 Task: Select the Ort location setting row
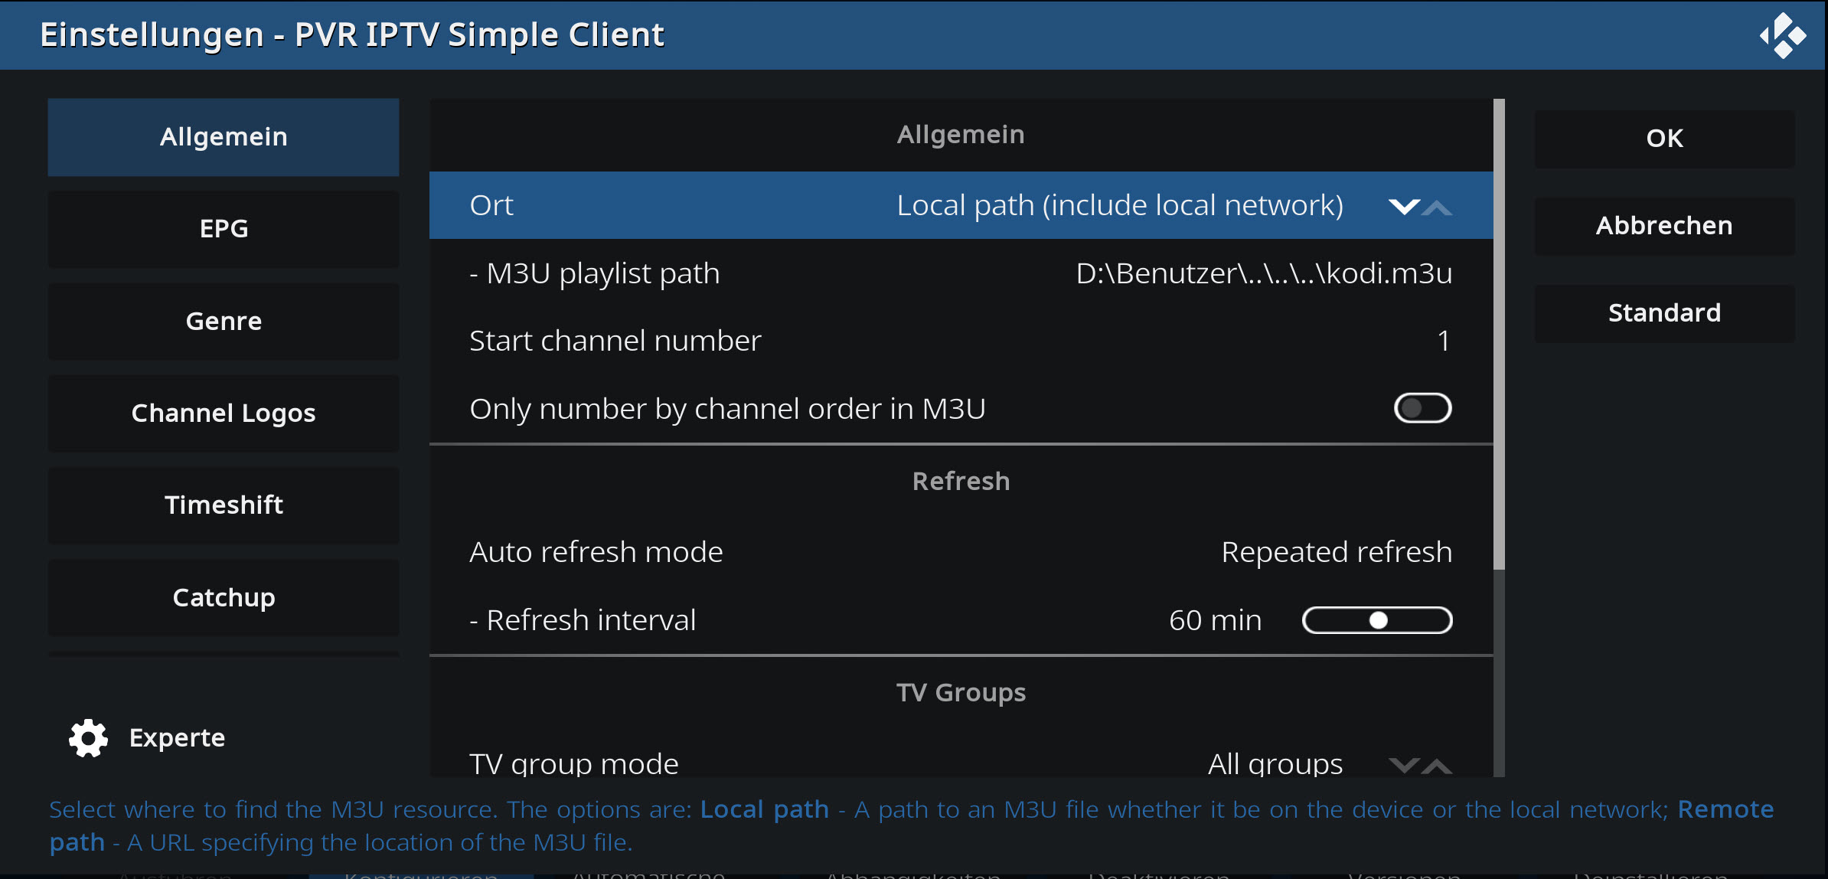[x=961, y=205]
